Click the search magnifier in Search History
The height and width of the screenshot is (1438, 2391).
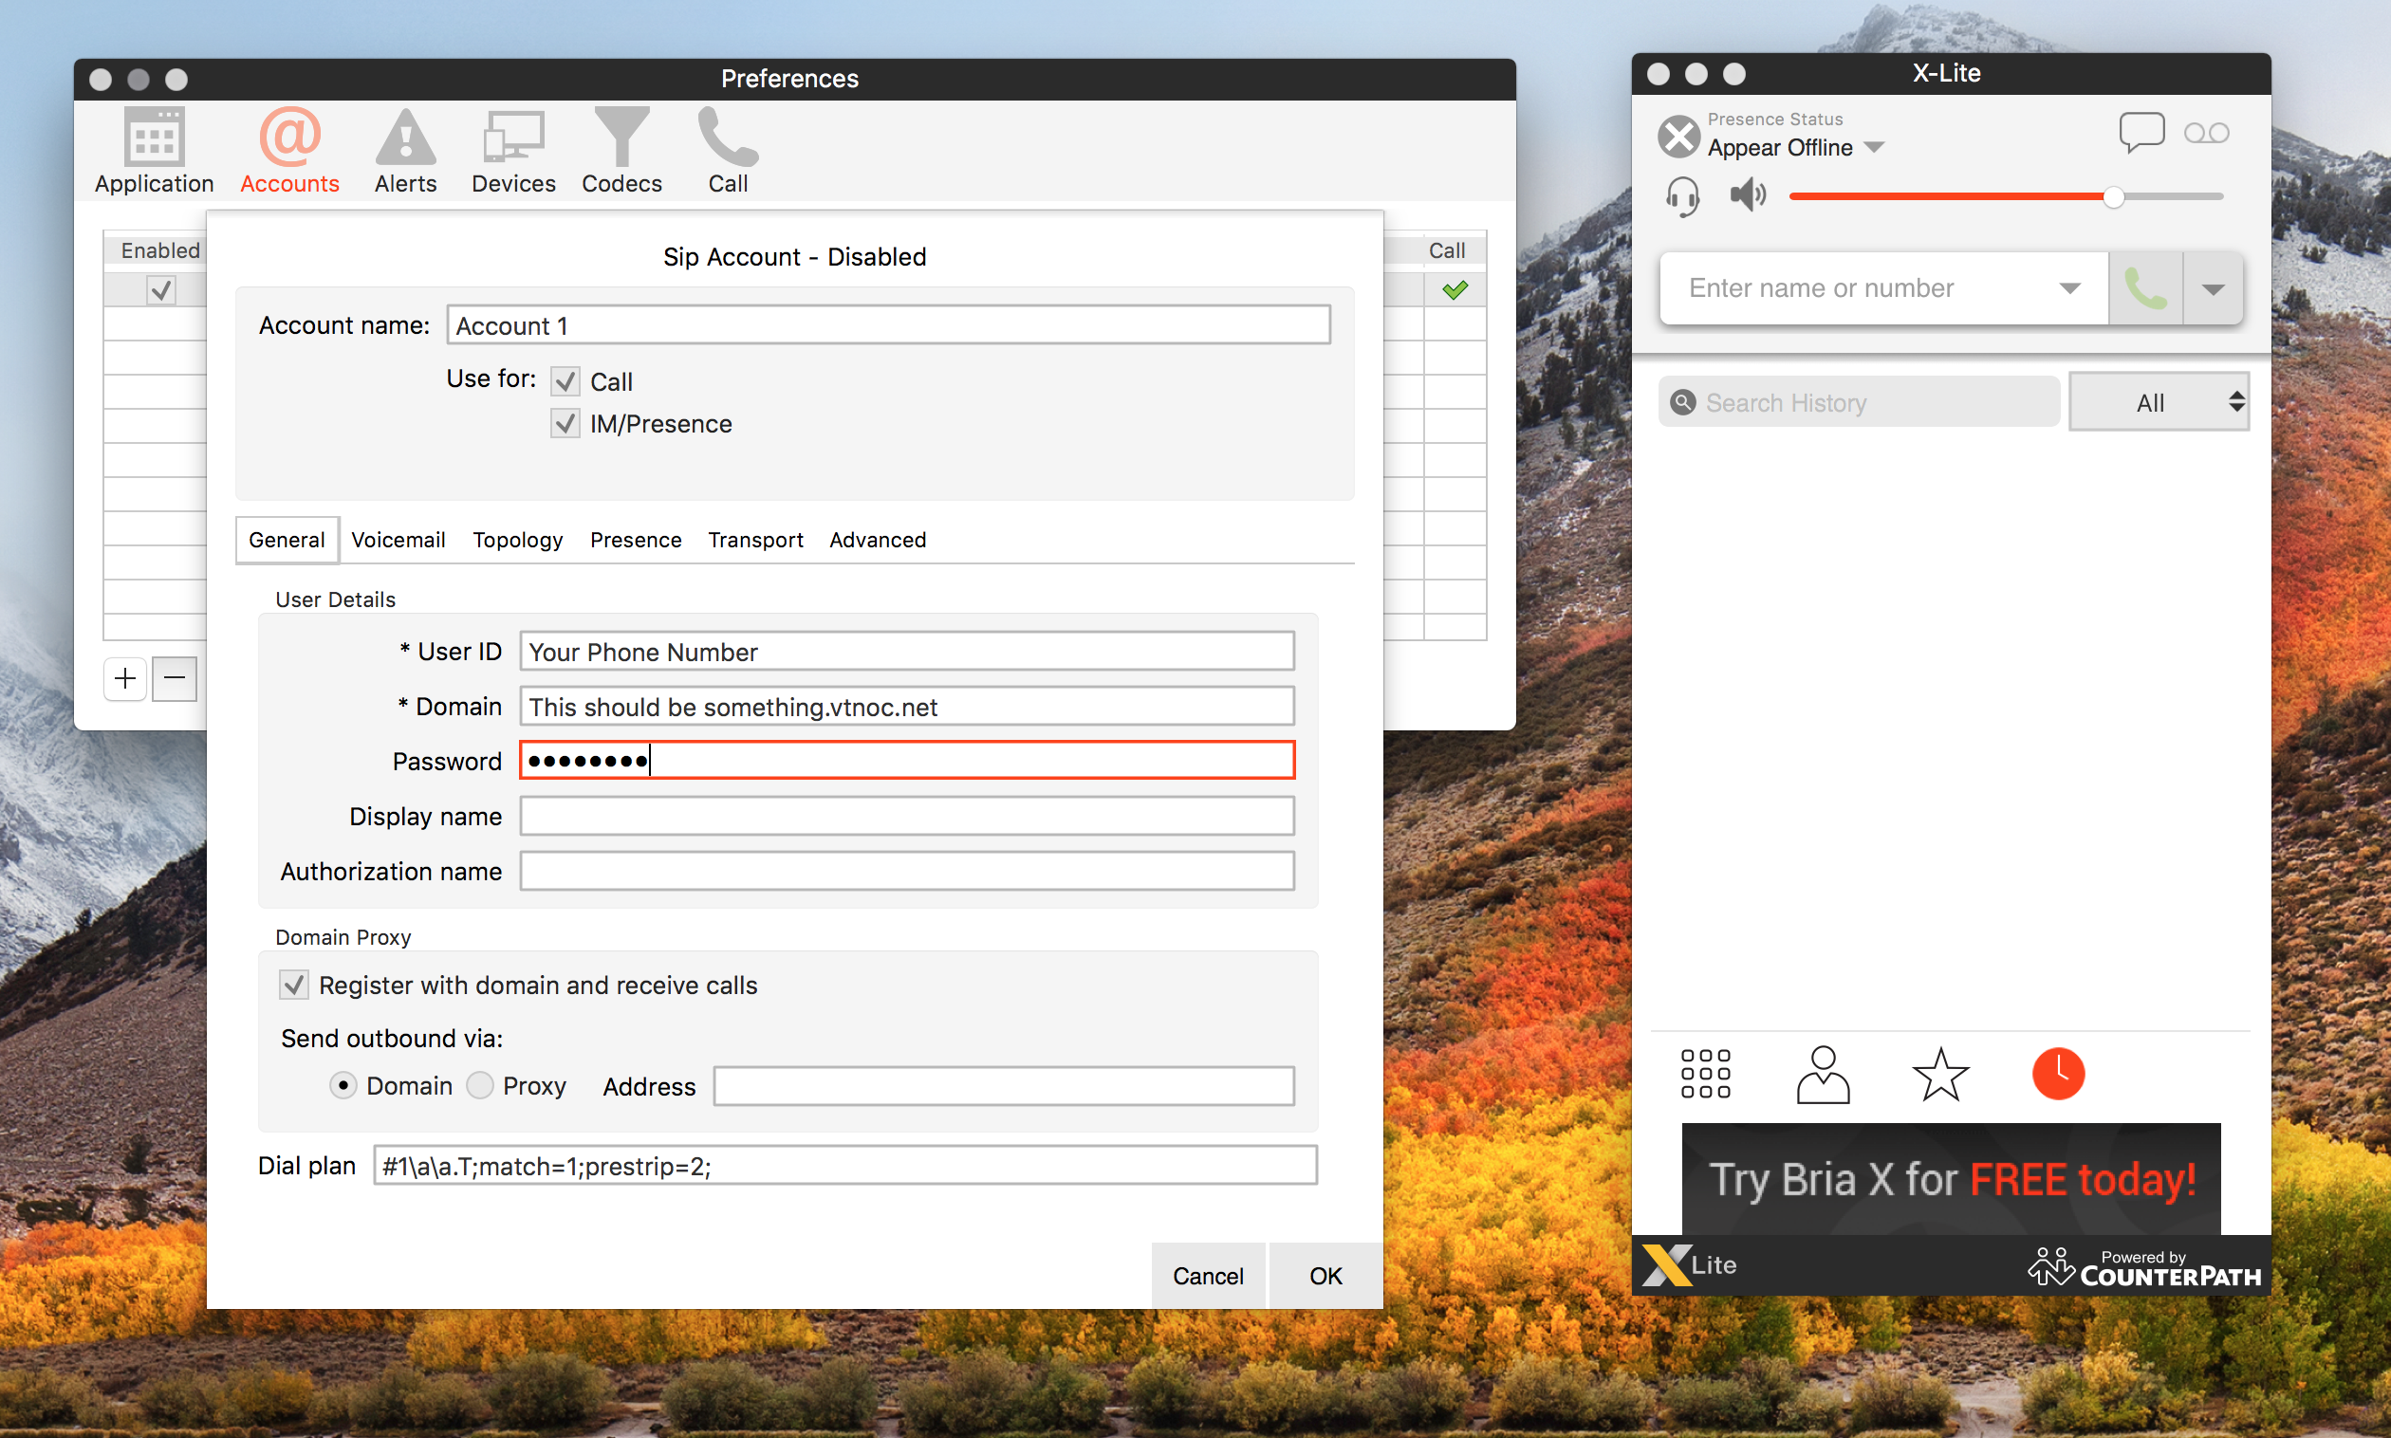click(1683, 402)
